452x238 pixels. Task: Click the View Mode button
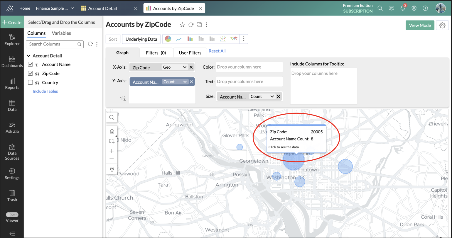coord(420,25)
